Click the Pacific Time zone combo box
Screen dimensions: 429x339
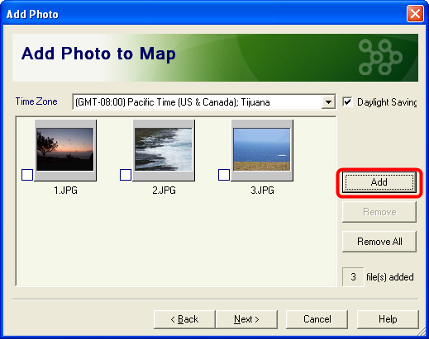click(x=204, y=102)
